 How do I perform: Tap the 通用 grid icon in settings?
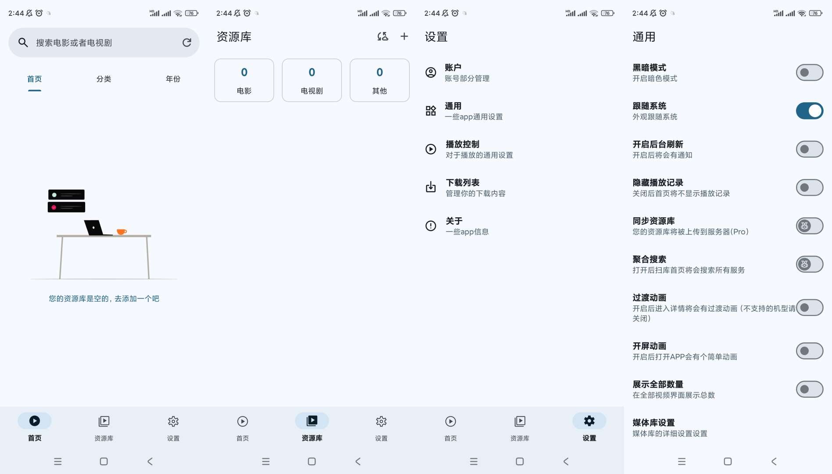pos(431,111)
